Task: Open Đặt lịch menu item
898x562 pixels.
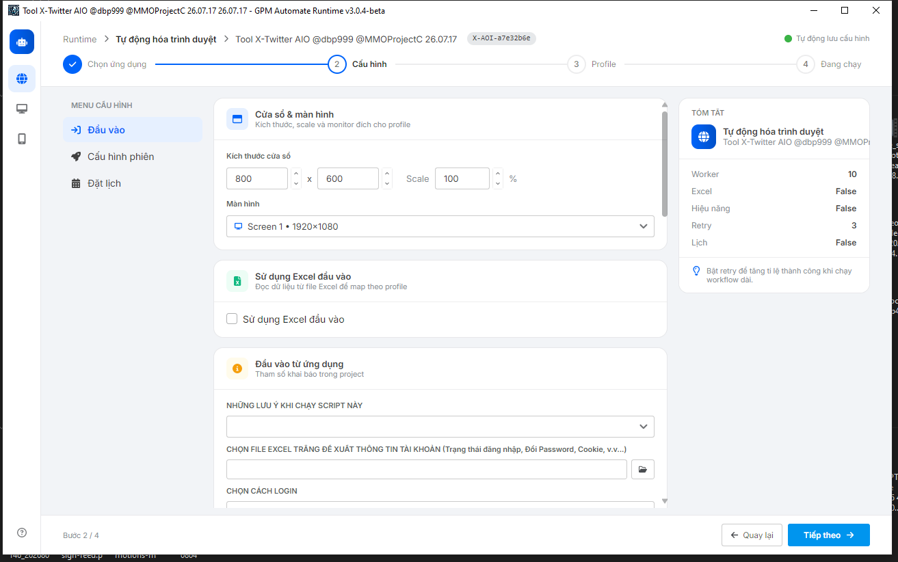Action: (133, 183)
